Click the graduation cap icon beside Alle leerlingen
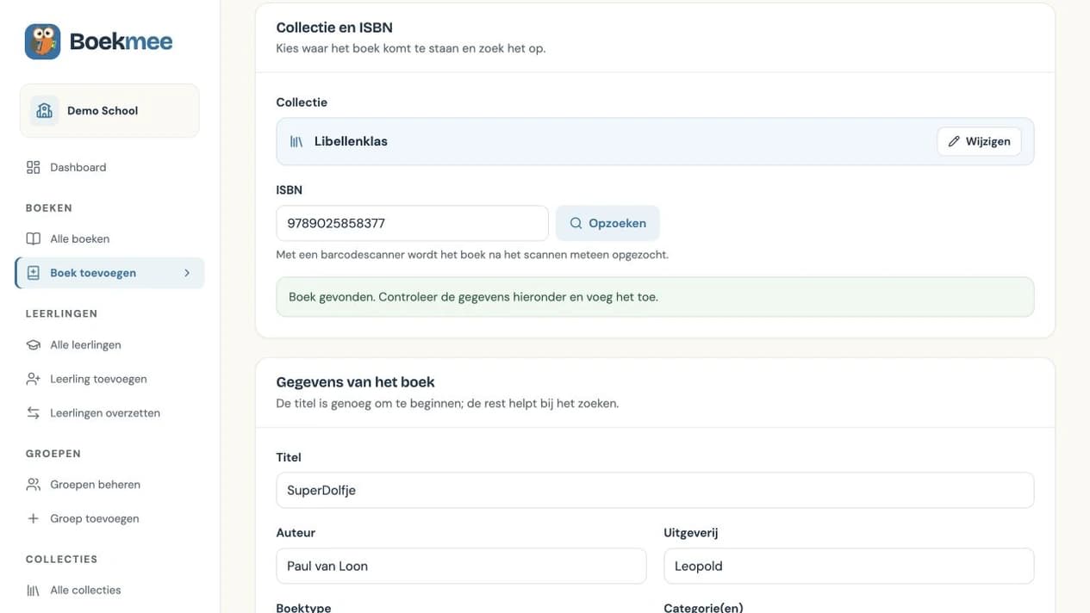1090x613 pixels. click(x=34, y=344)
